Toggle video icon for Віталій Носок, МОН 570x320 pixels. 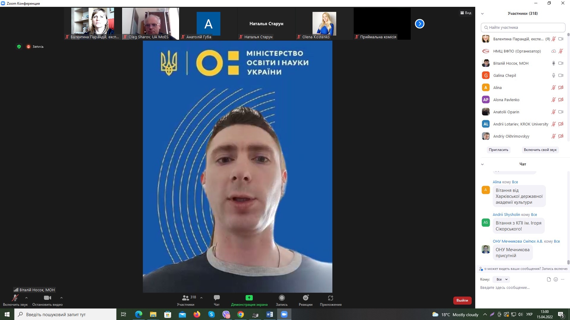561,63
